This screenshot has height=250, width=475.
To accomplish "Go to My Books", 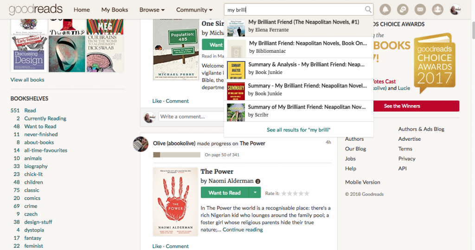I will [x=115, y=10].
